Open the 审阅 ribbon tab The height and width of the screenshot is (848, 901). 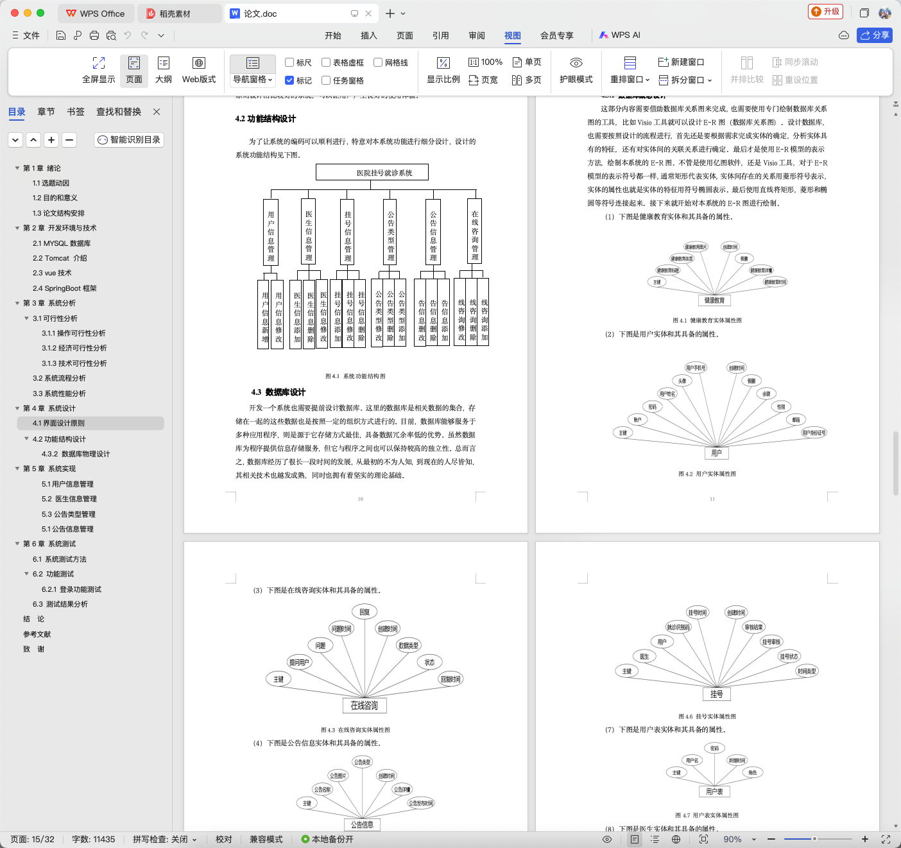click(x=477, y=35)
